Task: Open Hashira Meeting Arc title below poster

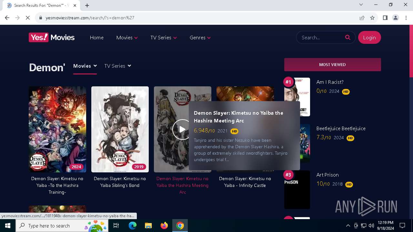Action: (183, 185)
